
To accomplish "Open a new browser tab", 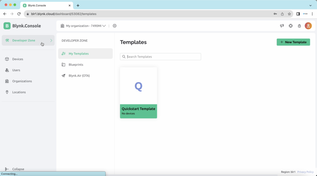I will (x=78, y=6).
